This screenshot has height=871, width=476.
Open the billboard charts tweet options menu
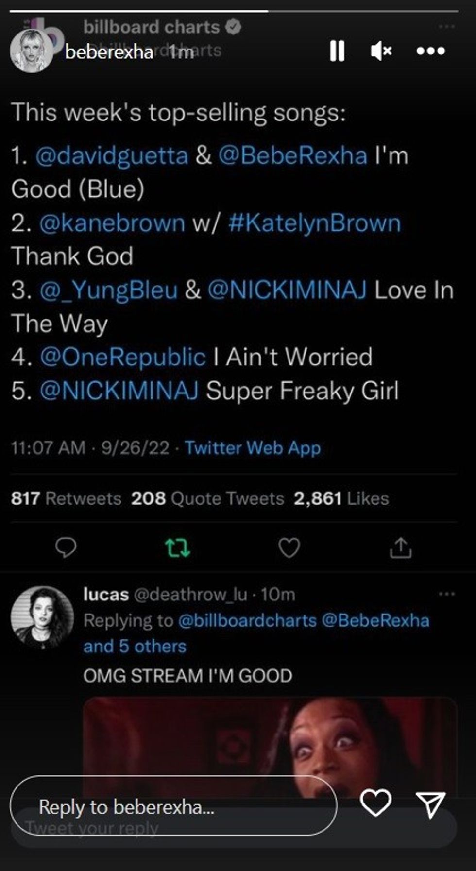[446, 26]
